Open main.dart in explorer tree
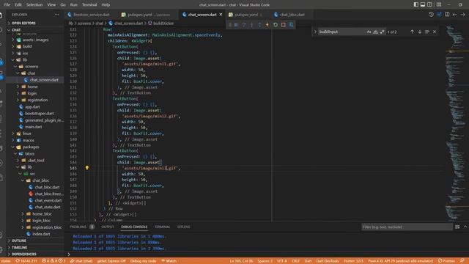Image resolution: width=469 pixels, height=264 pixels. (x=35, y=127)
